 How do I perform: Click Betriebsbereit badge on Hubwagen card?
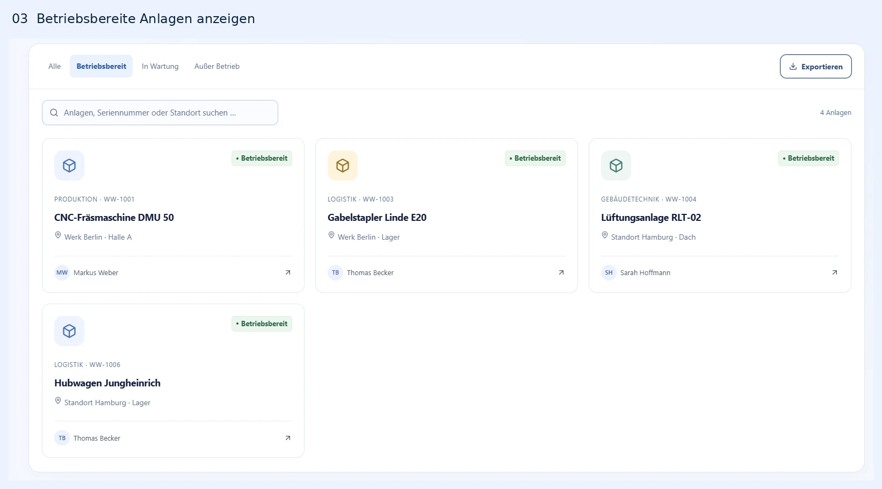click(x=262, y=324)
